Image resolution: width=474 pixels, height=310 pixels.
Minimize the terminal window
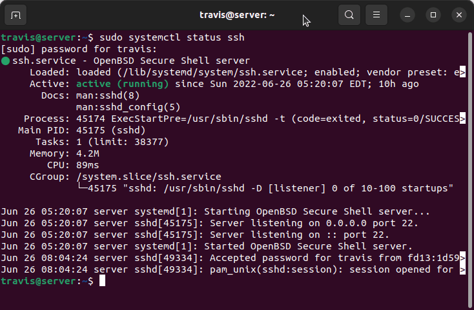pos(408,14)
